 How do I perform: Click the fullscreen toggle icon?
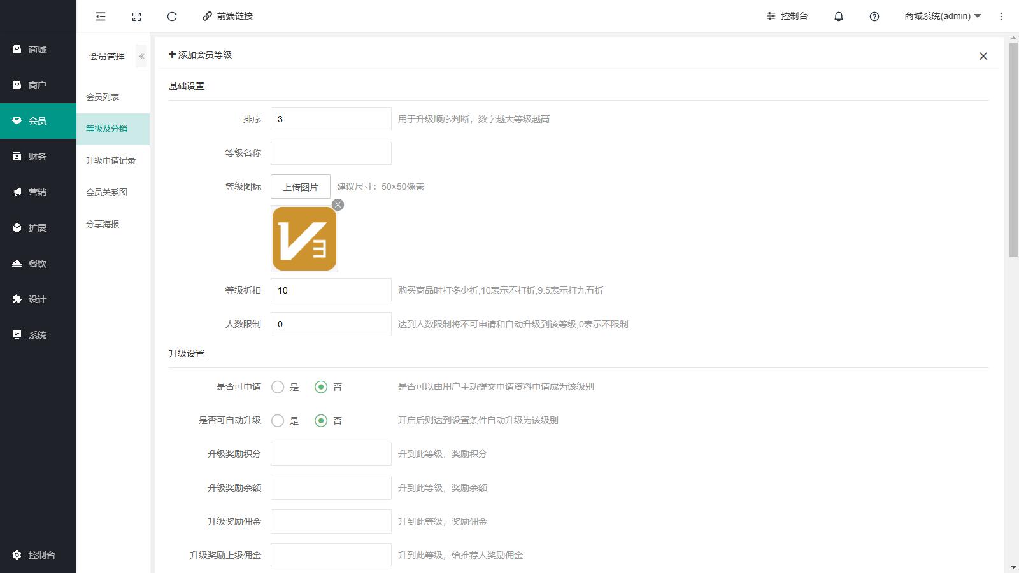pos(136,17)
